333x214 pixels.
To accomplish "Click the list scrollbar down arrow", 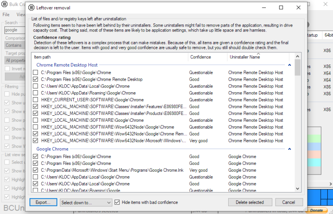I will pyautogui.click(x=297, y=189).
